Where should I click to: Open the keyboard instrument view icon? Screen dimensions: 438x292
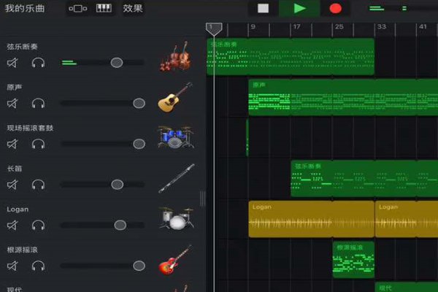click(104, 9)
